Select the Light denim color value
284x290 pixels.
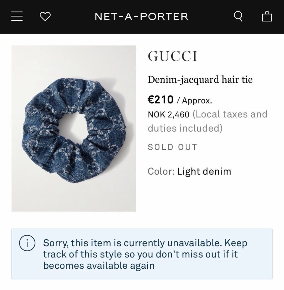[x=204, y=171]
